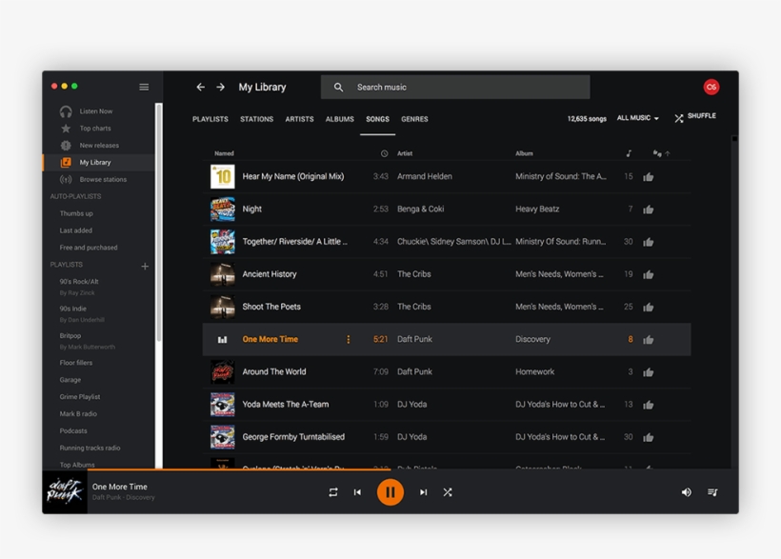Toggle thumbs up on Ancient History
The height and width of the screenshot is (559, 781).
(649, 273)
